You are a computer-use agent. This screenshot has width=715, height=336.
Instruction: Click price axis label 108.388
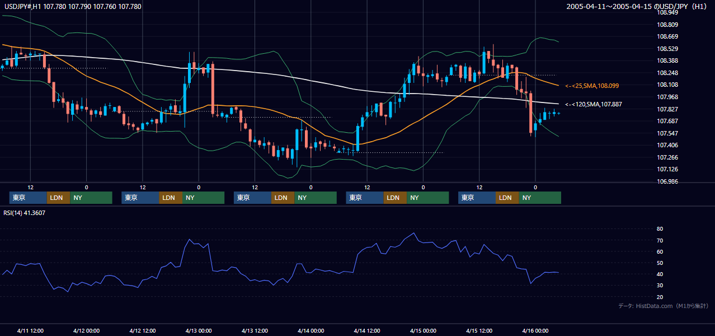point(668,60)
